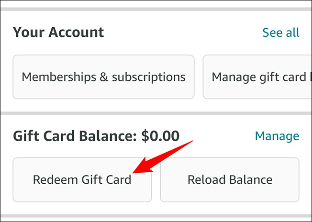Open the Manage link beside gift card balance

click(x=277, y=136)
